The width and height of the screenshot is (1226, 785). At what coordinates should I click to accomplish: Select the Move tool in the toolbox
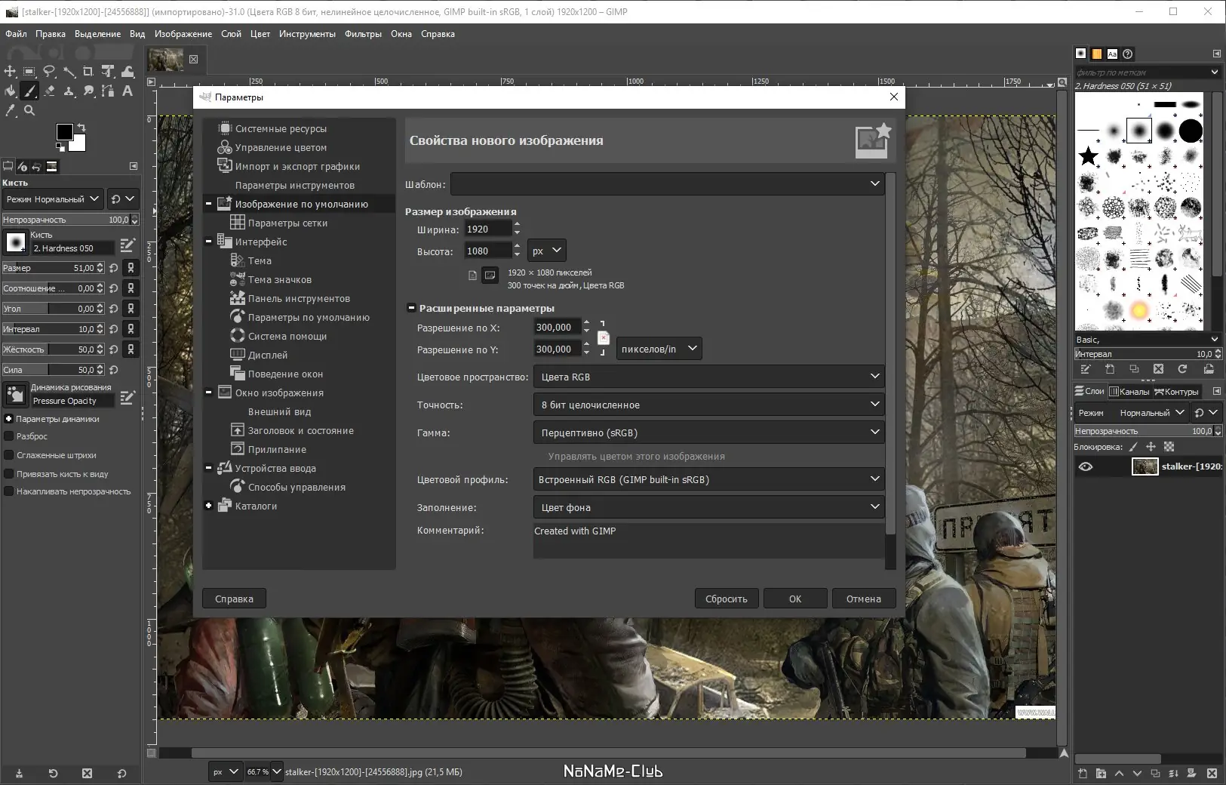(x=10, y=71)
